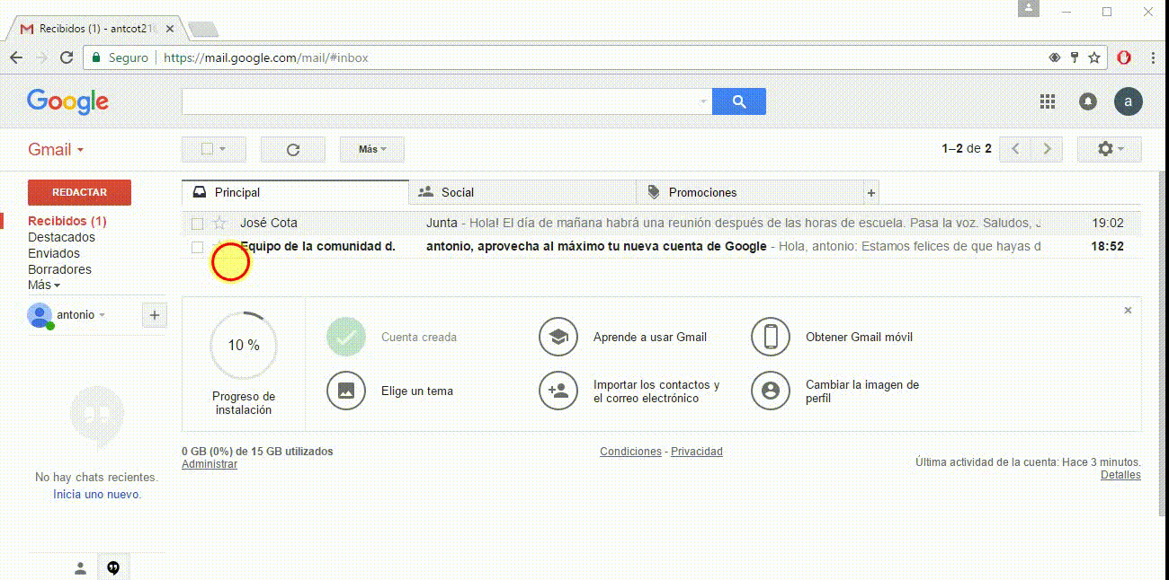Viewport: 1169px width, 580px height.
Task: Open the account avatar menu
Action: click(x=1129, y=101)
